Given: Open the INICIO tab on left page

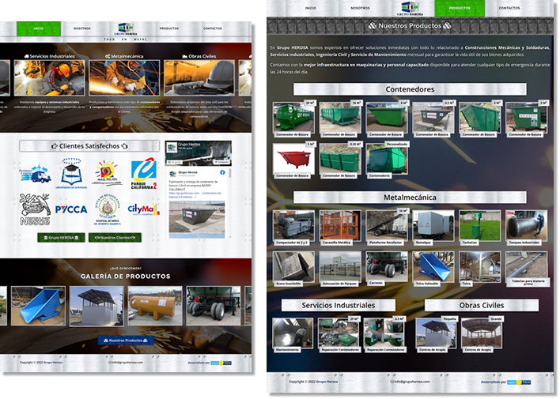Looking at the screenshot, I should pos(39,28).
